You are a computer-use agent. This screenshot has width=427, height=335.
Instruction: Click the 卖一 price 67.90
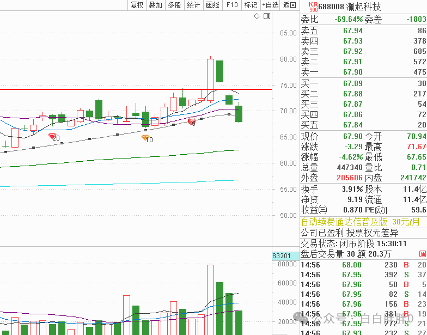(353, 72)
